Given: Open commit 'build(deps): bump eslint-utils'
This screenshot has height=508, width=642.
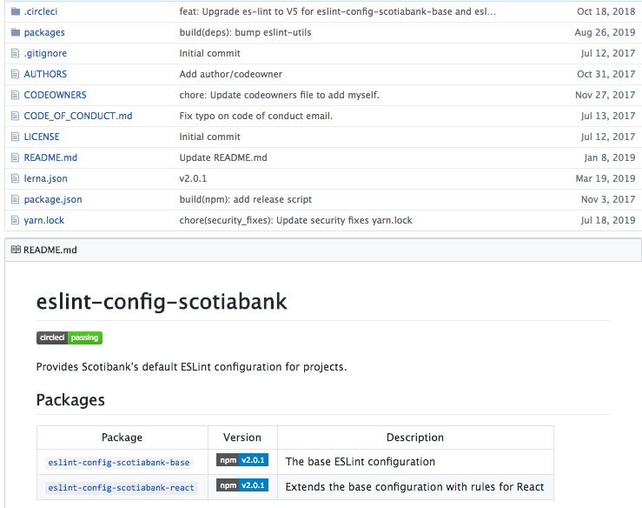Looking at the screenshot, I should [x=245, y=32].
